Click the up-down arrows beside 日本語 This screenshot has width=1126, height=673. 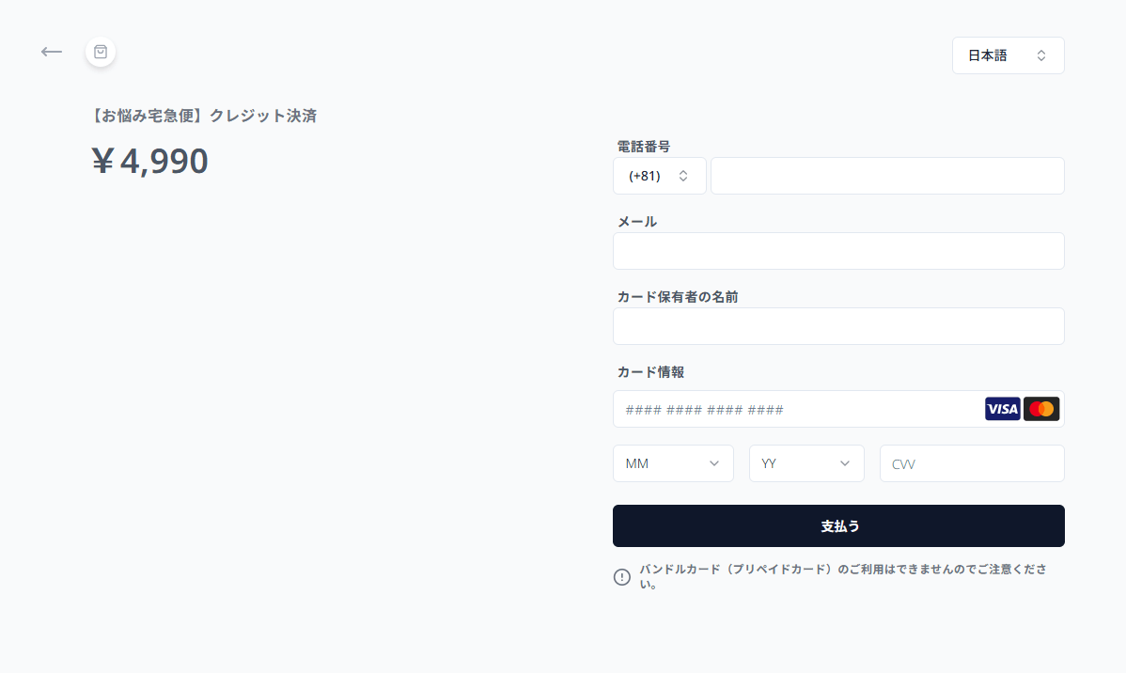click(x=1041, y=55)
